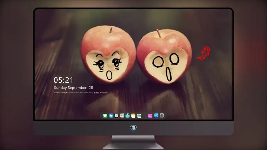
Task: Open the Notes app in the dock
Action: click(133, 116)
